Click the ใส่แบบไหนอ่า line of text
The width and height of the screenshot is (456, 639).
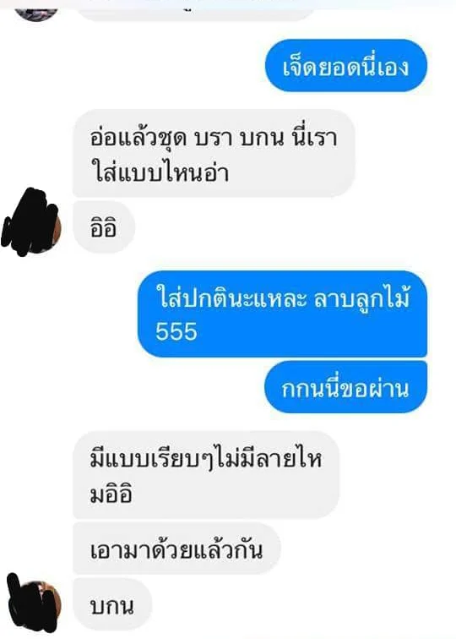coord(160,172)
